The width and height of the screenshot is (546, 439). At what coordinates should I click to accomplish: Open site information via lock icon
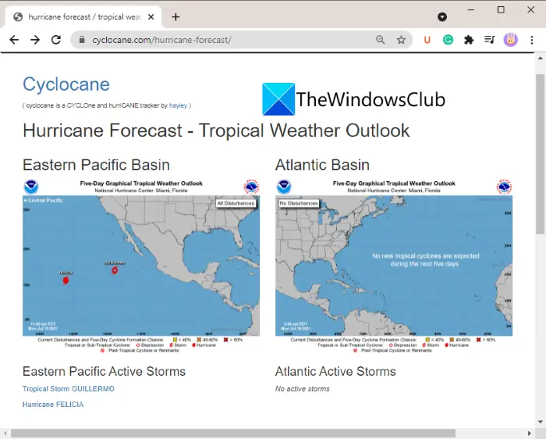click(82, 40)
